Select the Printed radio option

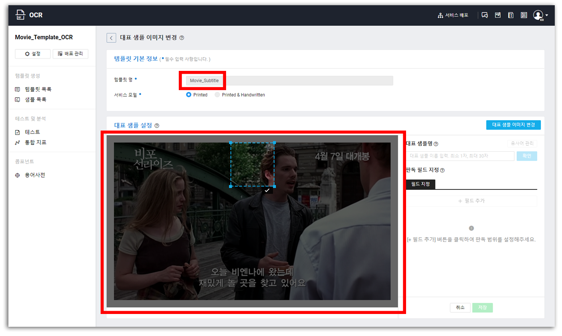(x=188, y=95)
